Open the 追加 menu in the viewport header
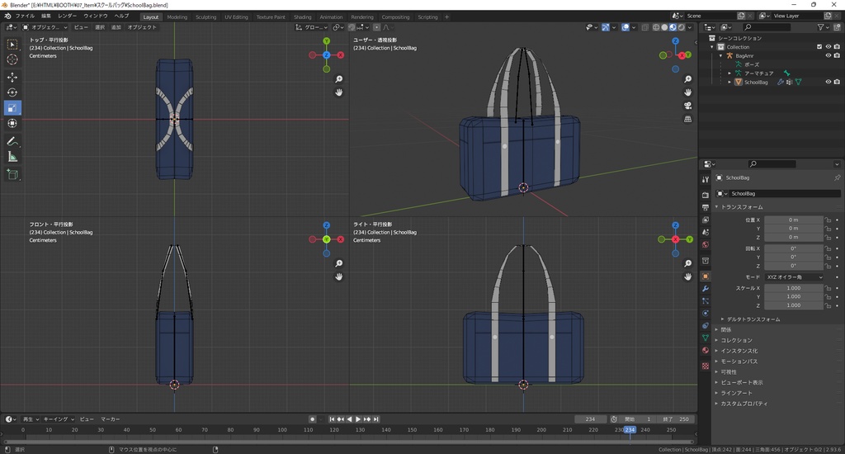Screen dimensions: 845x454 tap(116, 27)
